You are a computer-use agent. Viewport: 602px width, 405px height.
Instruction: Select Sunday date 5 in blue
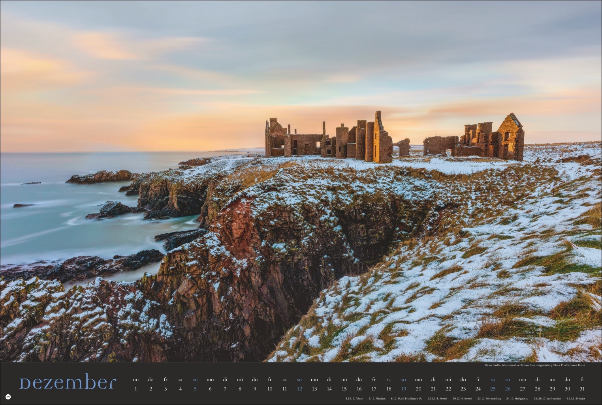[195, 389]
